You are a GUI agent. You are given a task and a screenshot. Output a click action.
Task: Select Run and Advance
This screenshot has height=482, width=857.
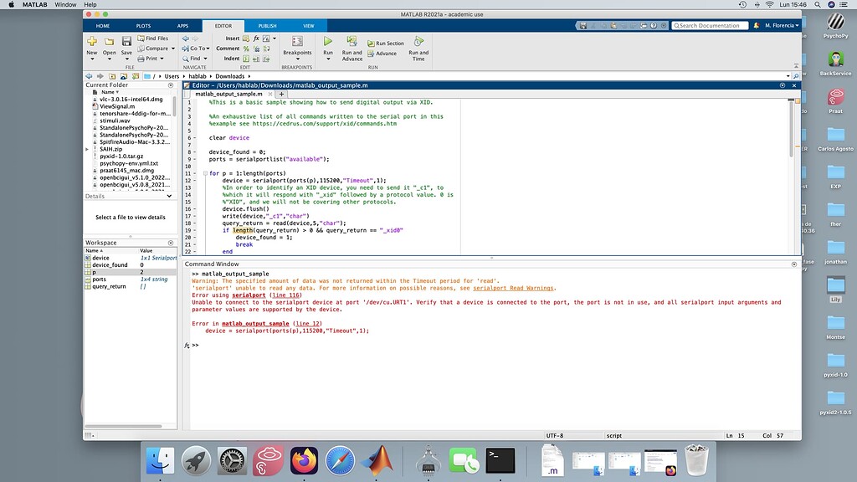point(352,48)
